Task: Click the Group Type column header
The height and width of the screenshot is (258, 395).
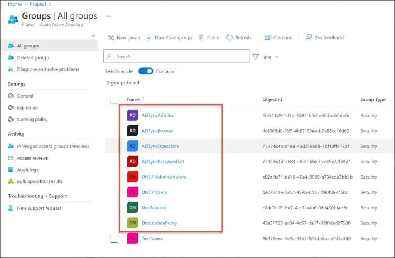Action: (x=373, y=99)
